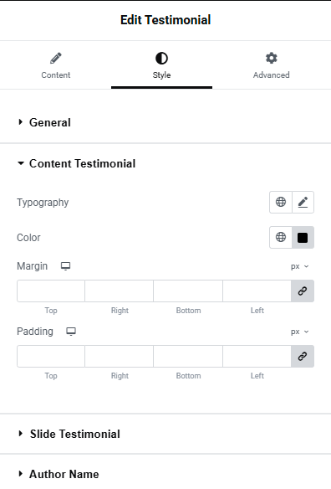Edit typography with the pencil icon
331x489 pixels.
point(303,202)
